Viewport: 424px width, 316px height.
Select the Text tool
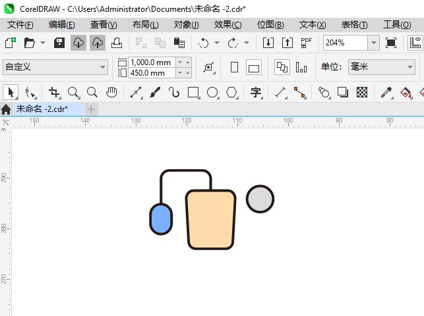(x=256, y=92)
